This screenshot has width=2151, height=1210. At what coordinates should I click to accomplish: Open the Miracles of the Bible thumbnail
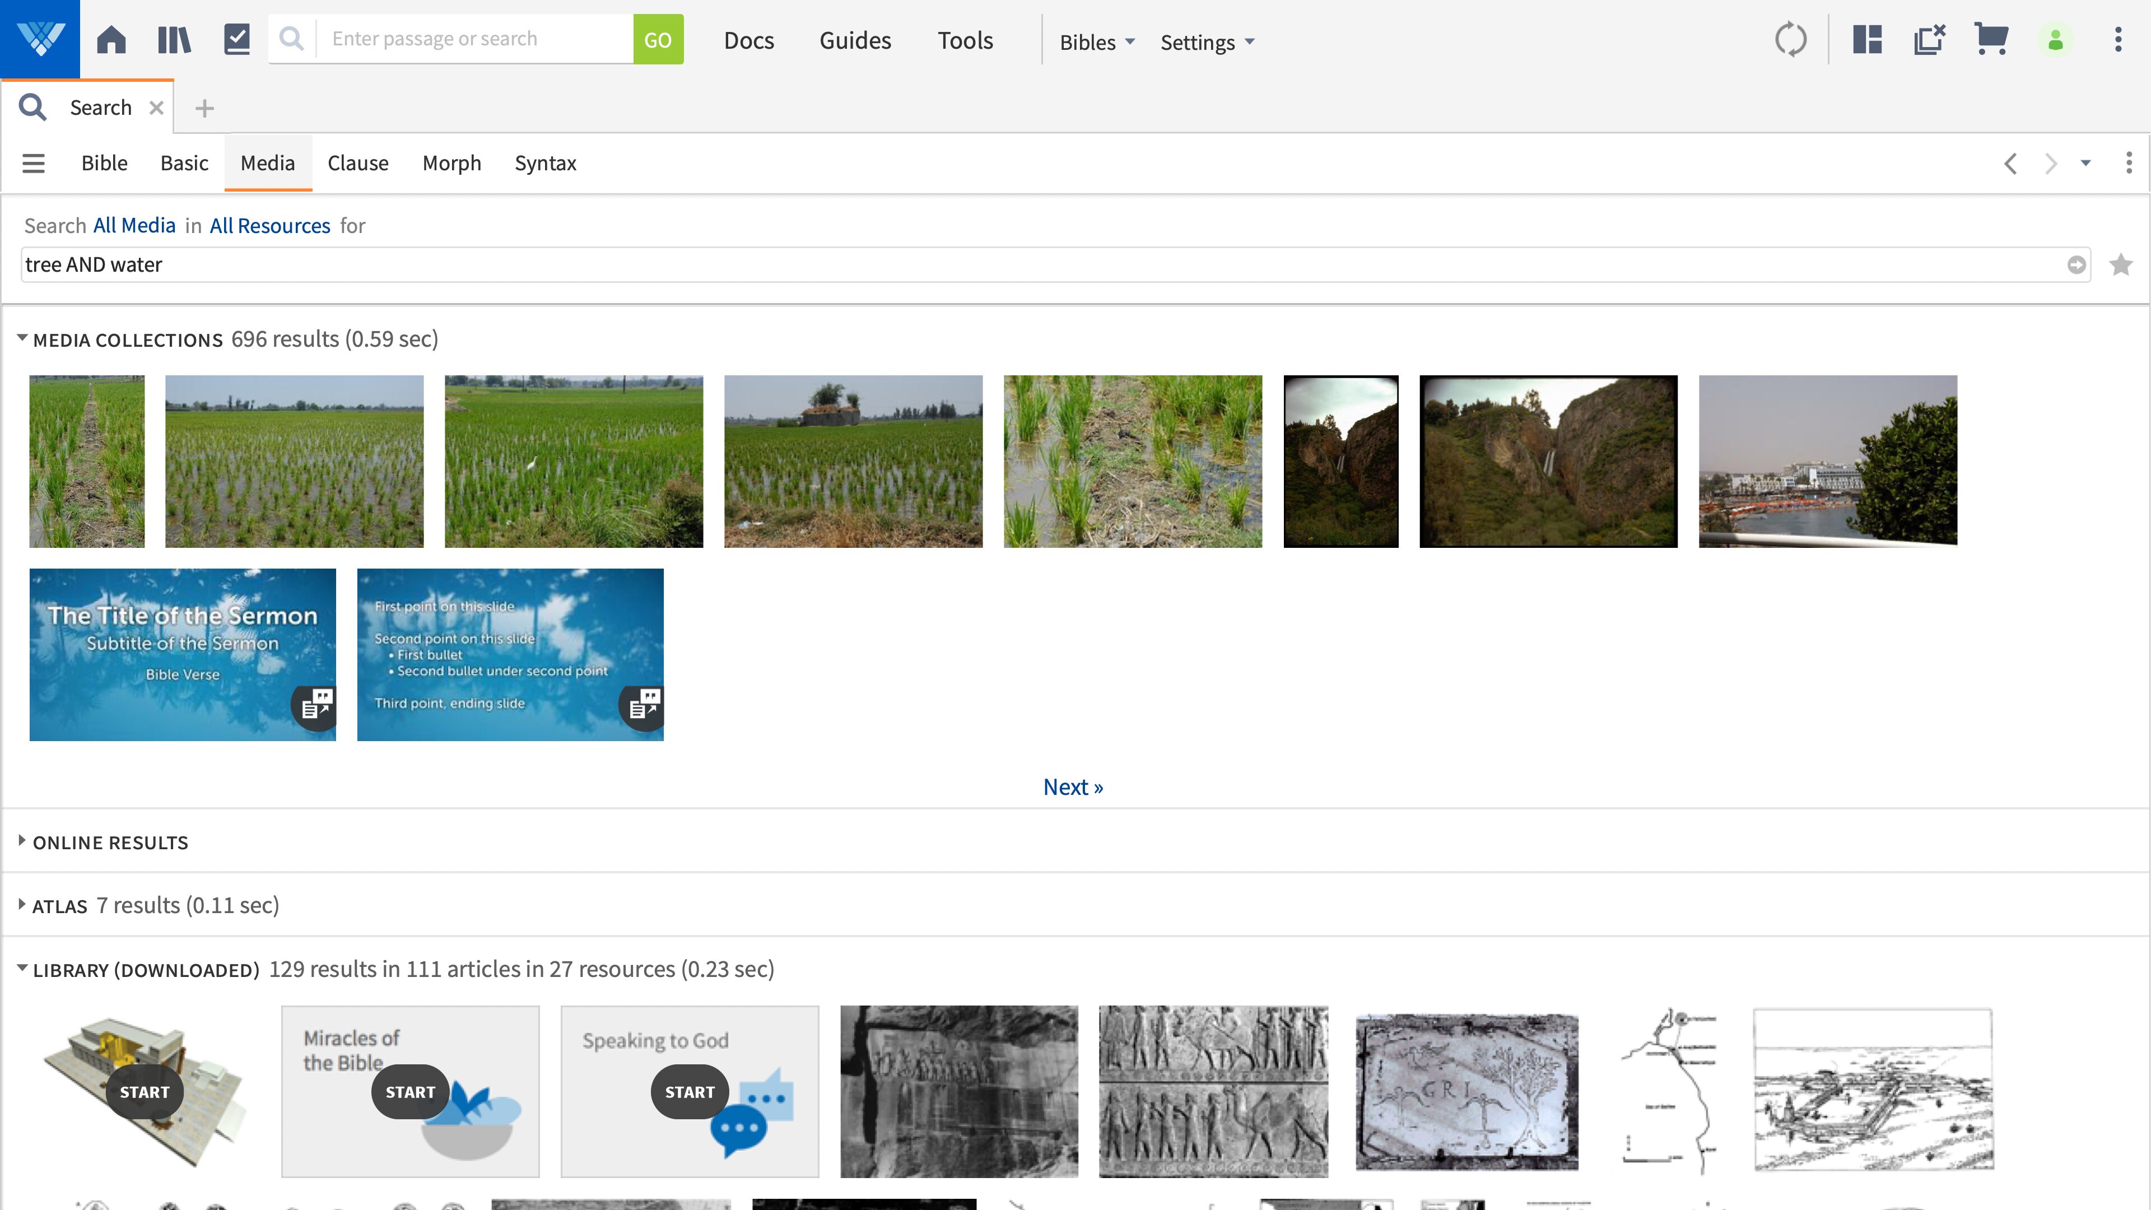[410, 1091]
